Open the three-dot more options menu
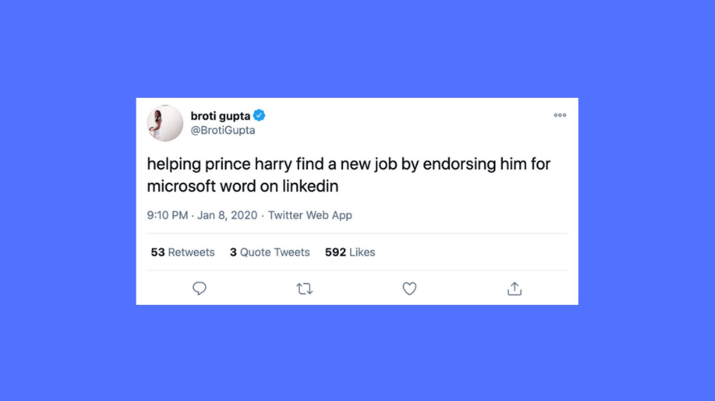This screenshot has height=401, width=715. [560, 115]
